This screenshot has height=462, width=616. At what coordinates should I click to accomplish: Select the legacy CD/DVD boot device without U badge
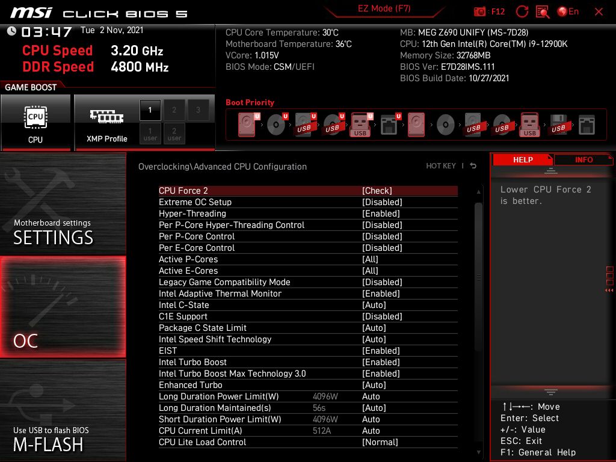point(446,125)
